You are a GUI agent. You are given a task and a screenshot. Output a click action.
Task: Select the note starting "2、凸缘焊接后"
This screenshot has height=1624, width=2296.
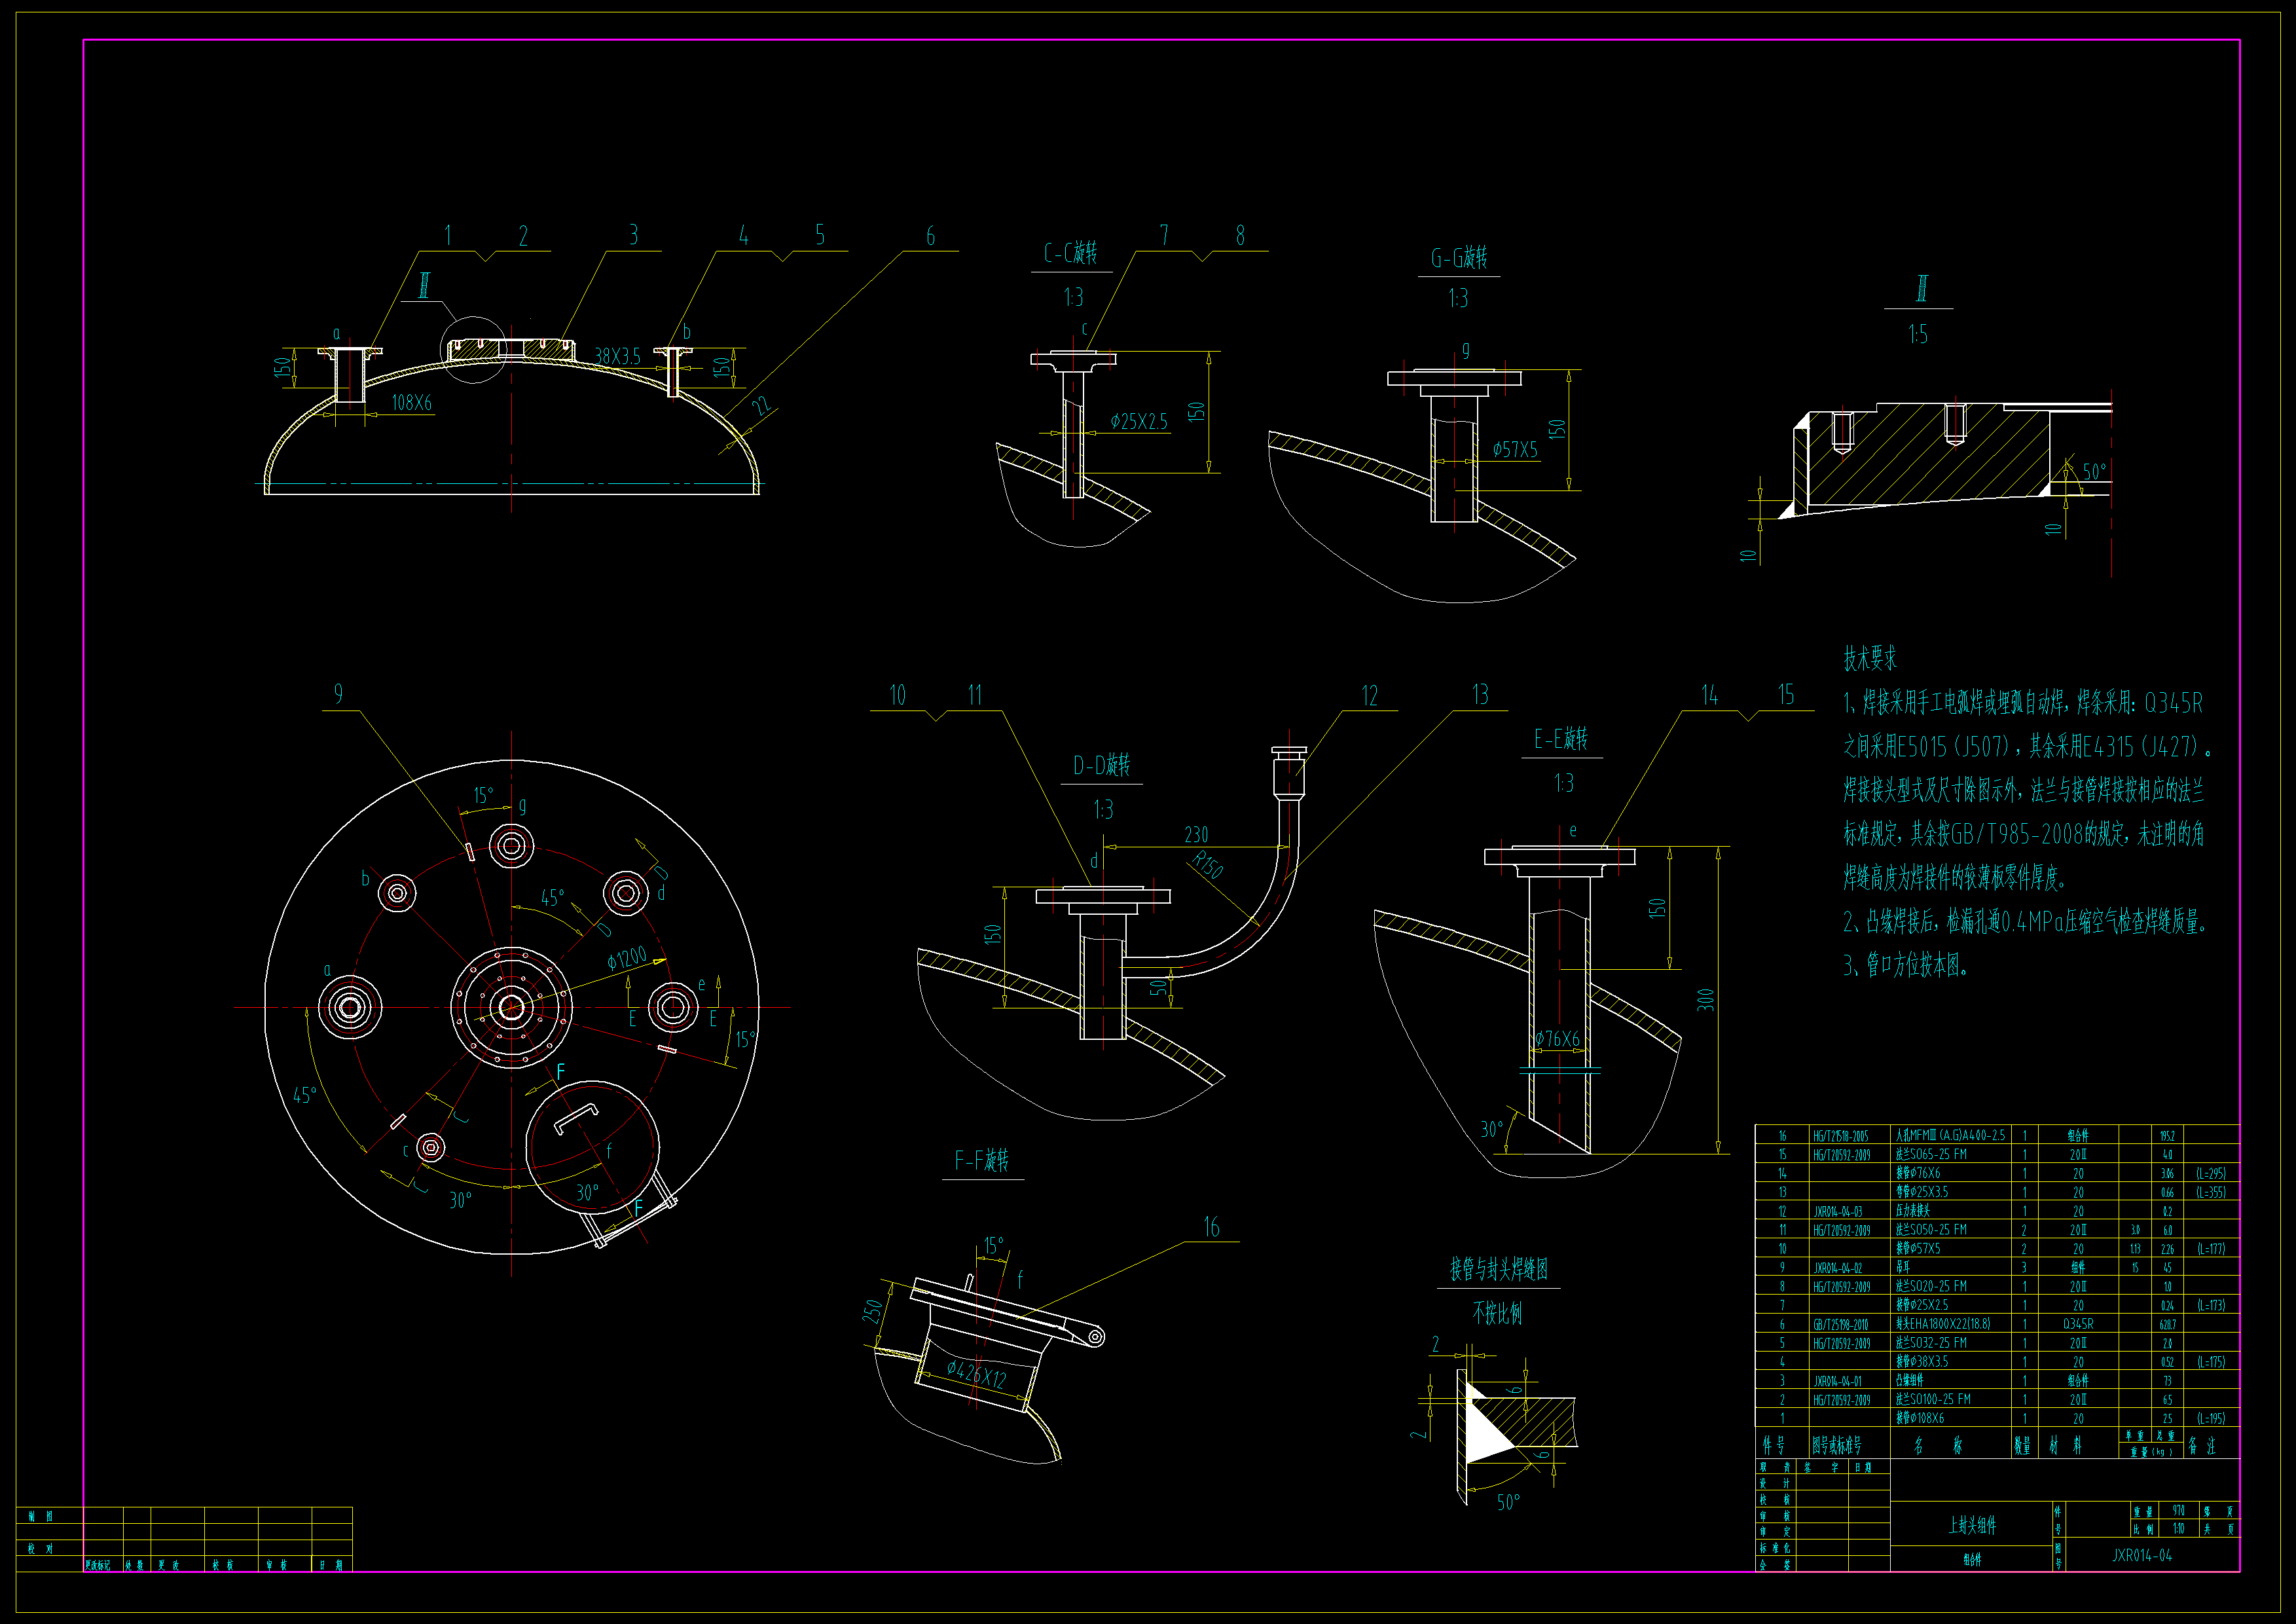[2025, 921]
